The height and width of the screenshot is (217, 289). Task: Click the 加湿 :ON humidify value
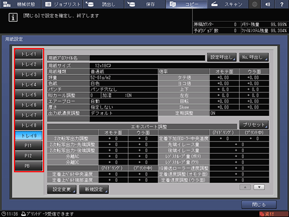[130, 96]
